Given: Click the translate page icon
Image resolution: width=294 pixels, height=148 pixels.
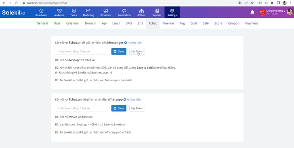Looking at the screenshot, I should click(x=240, y=3).
